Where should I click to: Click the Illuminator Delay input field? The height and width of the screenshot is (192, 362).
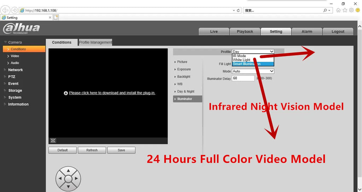click(243, 78)
